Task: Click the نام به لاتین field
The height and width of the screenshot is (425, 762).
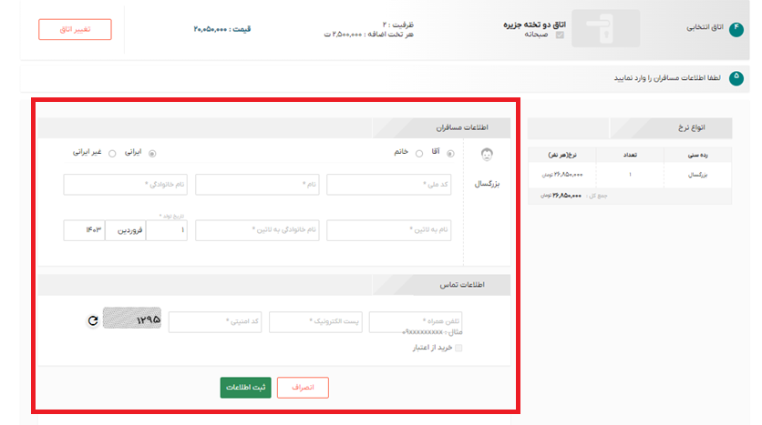Action: click(389, 230)
